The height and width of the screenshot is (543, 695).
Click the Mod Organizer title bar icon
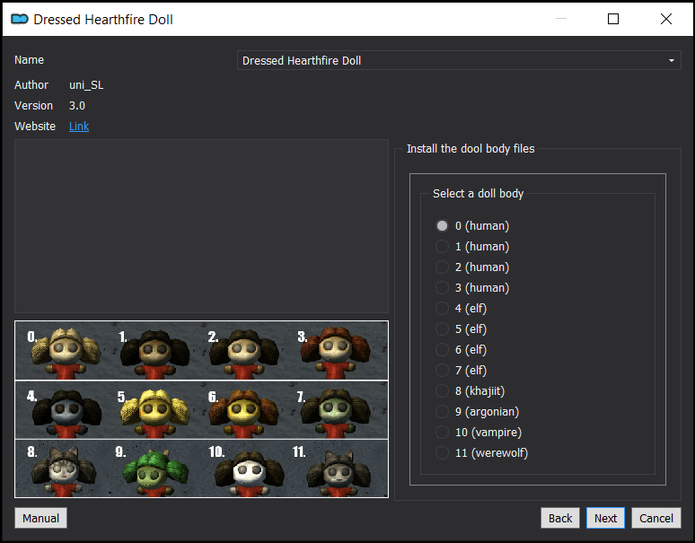pyautogui.click(x=20, y=19)
